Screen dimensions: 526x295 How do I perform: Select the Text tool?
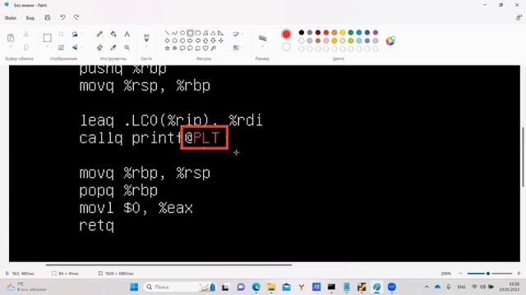tap(127, 34)
